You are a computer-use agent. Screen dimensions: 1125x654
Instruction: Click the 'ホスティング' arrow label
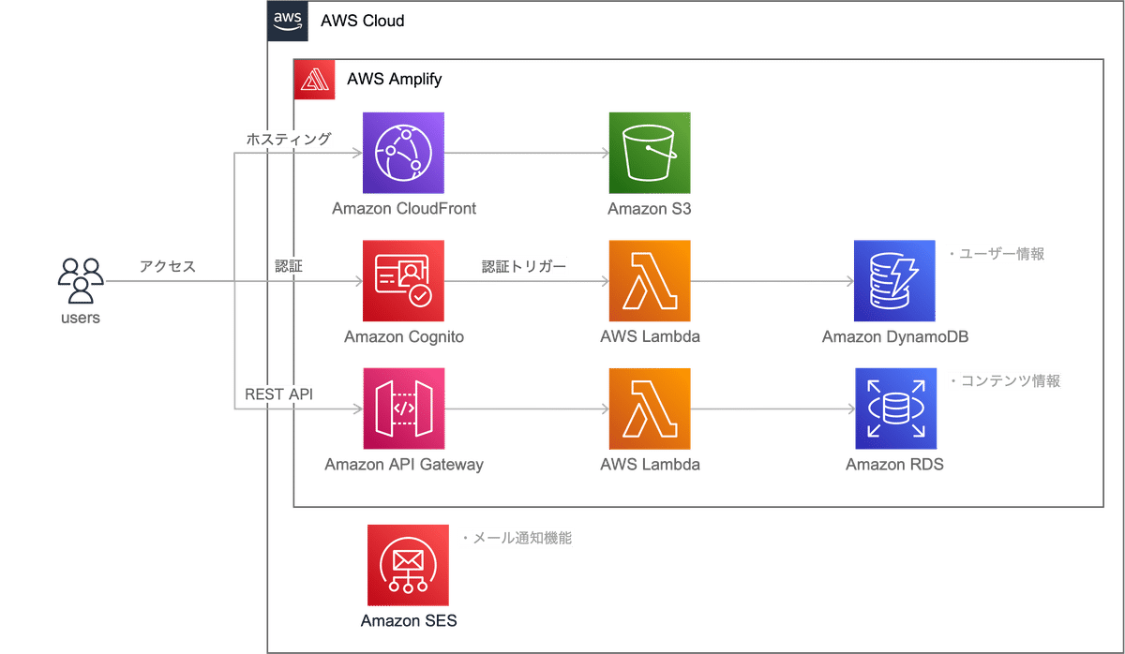tap(289, 139)
